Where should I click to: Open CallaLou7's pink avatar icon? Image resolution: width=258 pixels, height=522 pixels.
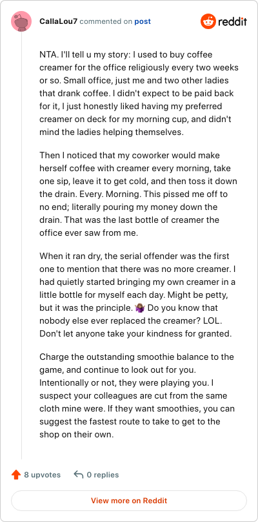pos(21,21)
